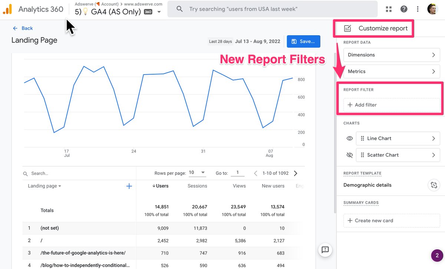The height and width of the screenshot is (269, 445).
Task: Go to previous page of table rows
Action: coord(256,173)
